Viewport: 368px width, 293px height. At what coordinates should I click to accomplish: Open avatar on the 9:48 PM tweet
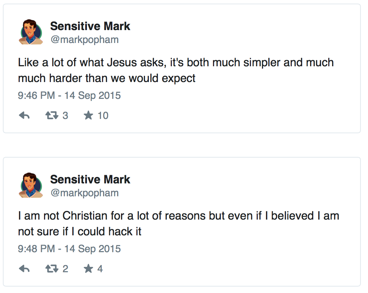coord(31,186)
